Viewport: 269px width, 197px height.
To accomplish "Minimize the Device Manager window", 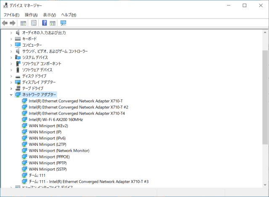I will pos(229,5).
